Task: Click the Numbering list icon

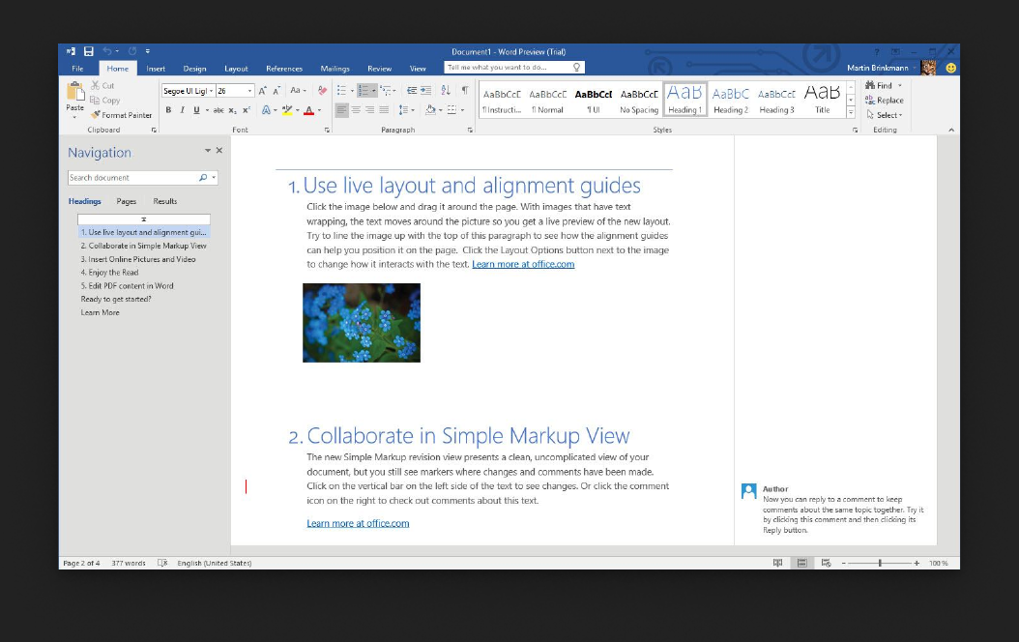Action: [x=364, y=90]
